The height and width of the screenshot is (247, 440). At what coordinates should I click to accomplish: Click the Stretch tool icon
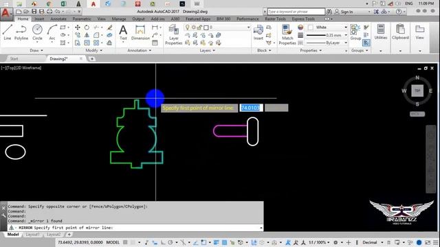tap(78, 43)
